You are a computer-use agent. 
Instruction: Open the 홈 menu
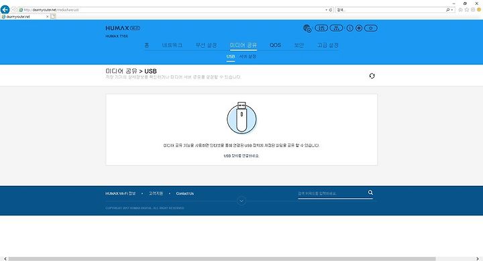tap(147, 45)
